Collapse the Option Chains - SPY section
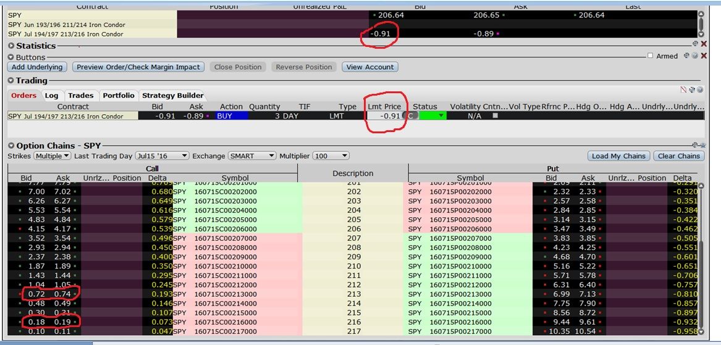The image size is (721, 345). (12, 146)
